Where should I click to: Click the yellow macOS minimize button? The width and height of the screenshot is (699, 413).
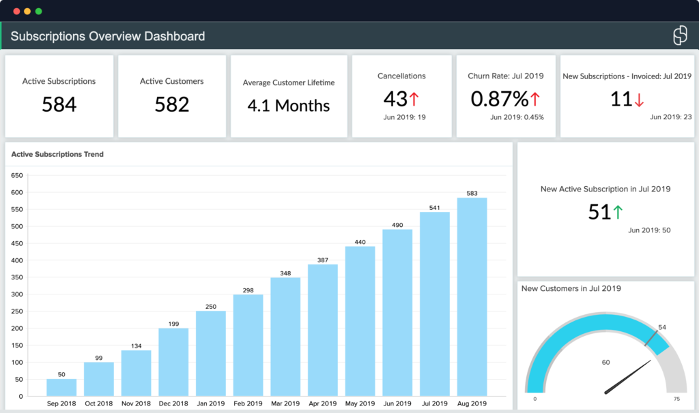[27, 11]
